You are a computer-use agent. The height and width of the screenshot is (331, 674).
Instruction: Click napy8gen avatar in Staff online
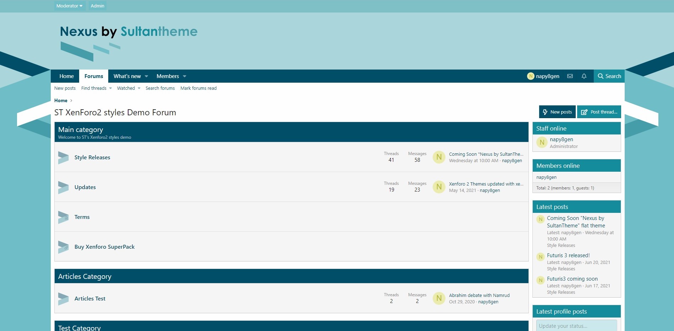coord(542,143)
